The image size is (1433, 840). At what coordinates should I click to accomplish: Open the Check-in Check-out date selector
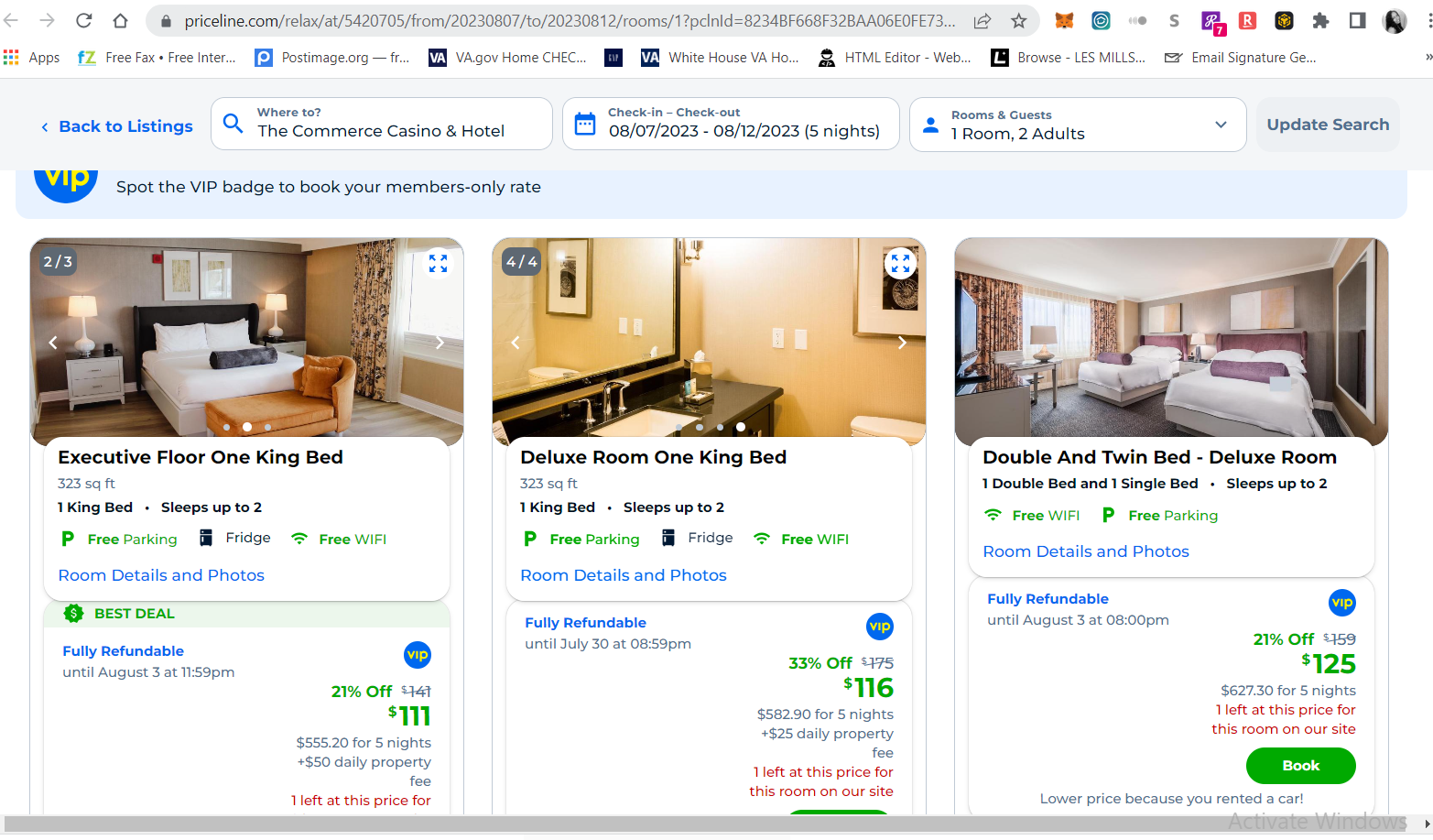click(x=731, y=124)
